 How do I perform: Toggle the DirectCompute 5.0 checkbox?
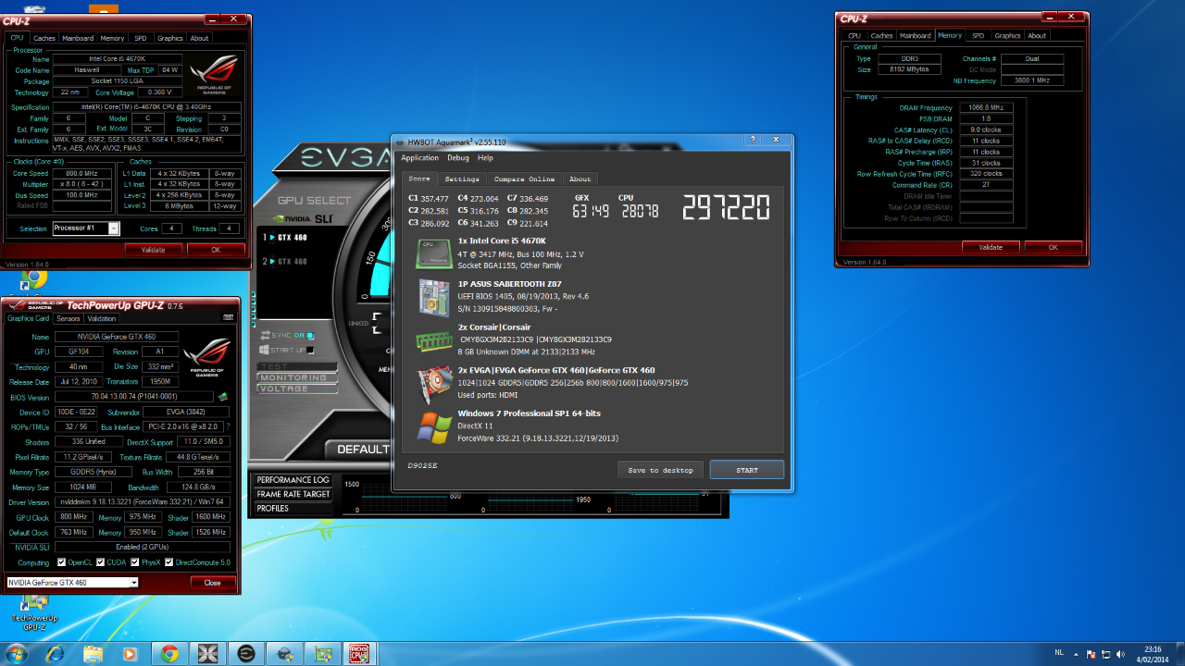coord(169,562)
